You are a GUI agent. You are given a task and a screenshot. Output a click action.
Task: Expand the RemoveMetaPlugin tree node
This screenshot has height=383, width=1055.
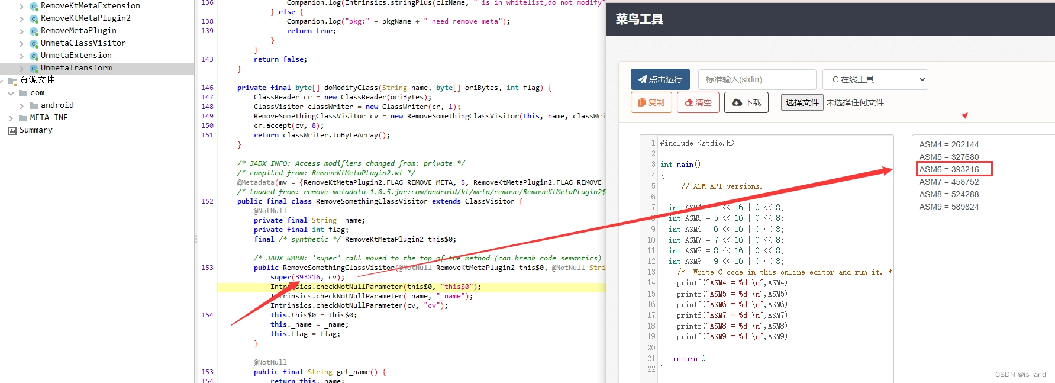[22, 31]
